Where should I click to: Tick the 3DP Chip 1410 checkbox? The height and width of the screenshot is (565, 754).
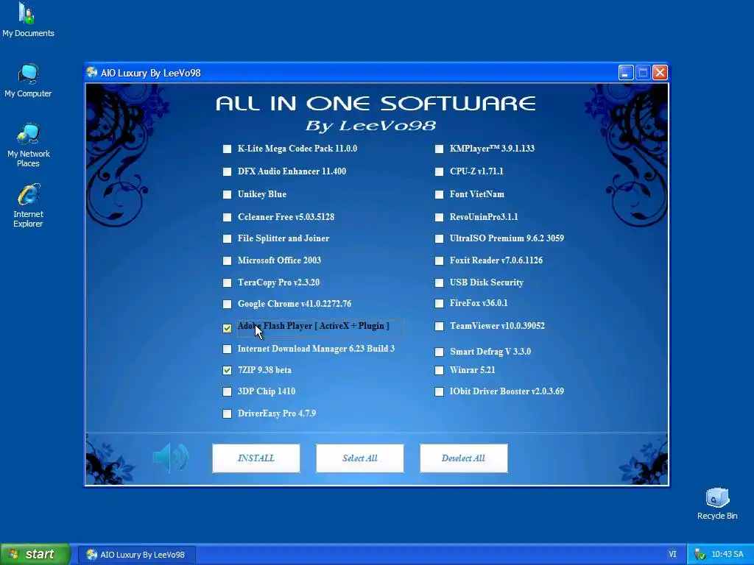pos(227,391)
